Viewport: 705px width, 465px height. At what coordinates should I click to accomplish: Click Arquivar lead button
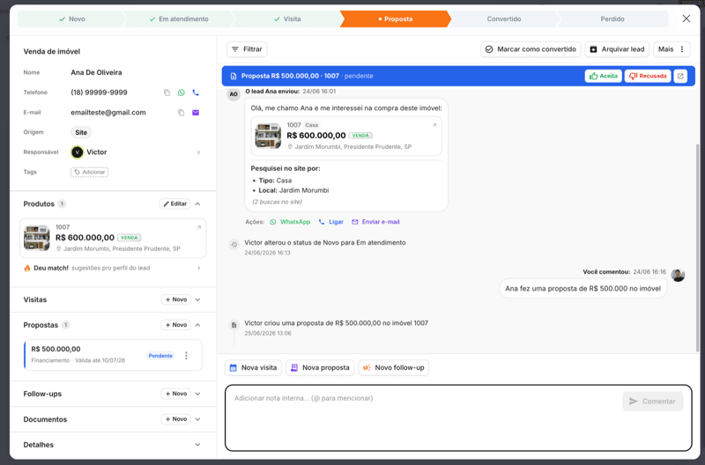[618, 49]
